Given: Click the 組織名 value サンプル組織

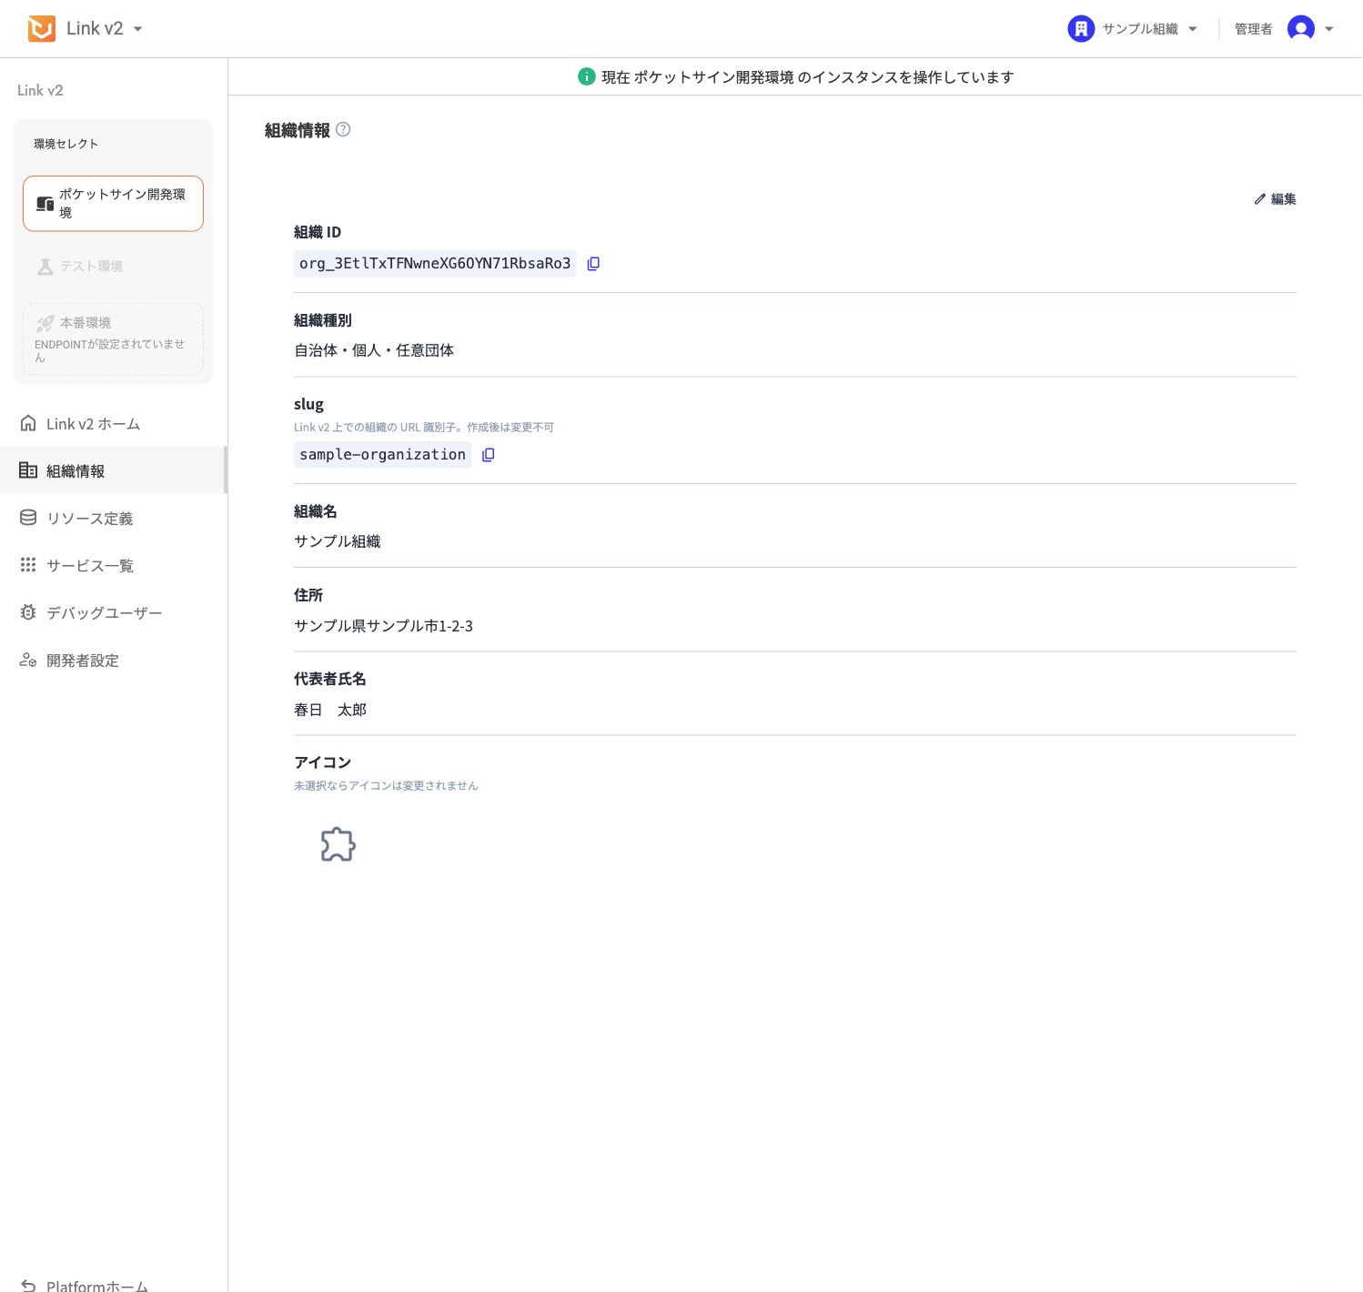Looking at the screenshot, I should (x=338, y=541).
